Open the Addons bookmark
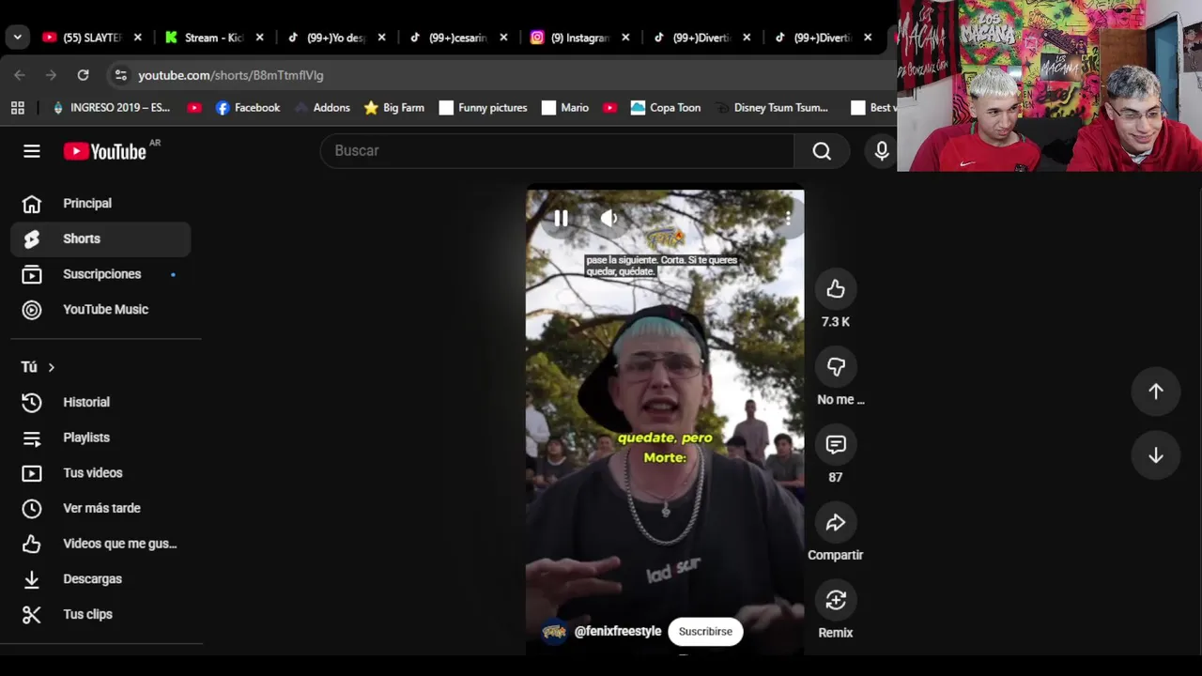Image resolution: width=1202 pixels, height=676 pixels. pyautogui.click(x=322, y=108)
